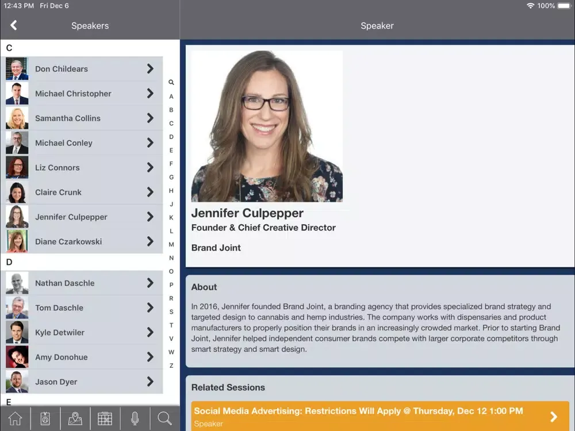Jump to letter S in index
The image size is (575, 431).
click(x=171, y=312)
